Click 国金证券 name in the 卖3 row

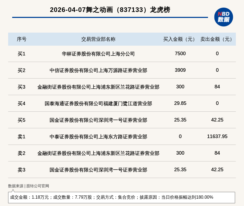point(98,170)
